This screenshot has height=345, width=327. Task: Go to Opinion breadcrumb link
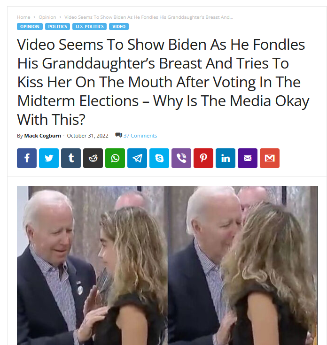tap(47, 17)
